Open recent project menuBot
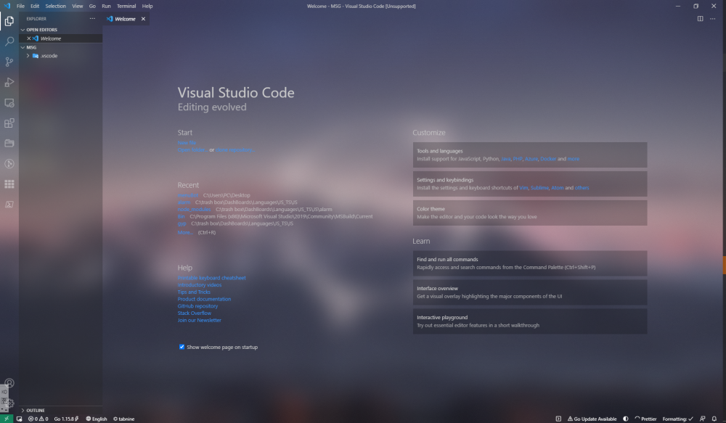The height and width of the screenshot is (423, 726). (x=188, y=195)
